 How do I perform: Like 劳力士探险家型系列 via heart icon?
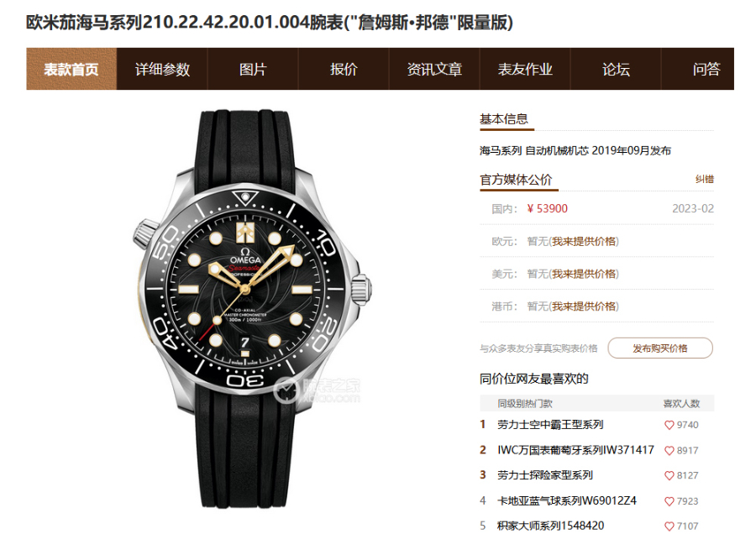pos(669,476)
